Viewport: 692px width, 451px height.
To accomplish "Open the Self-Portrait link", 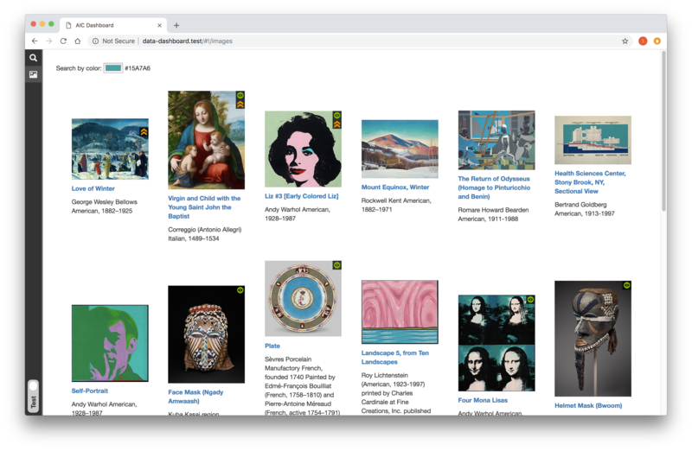I will coord(90,391).
